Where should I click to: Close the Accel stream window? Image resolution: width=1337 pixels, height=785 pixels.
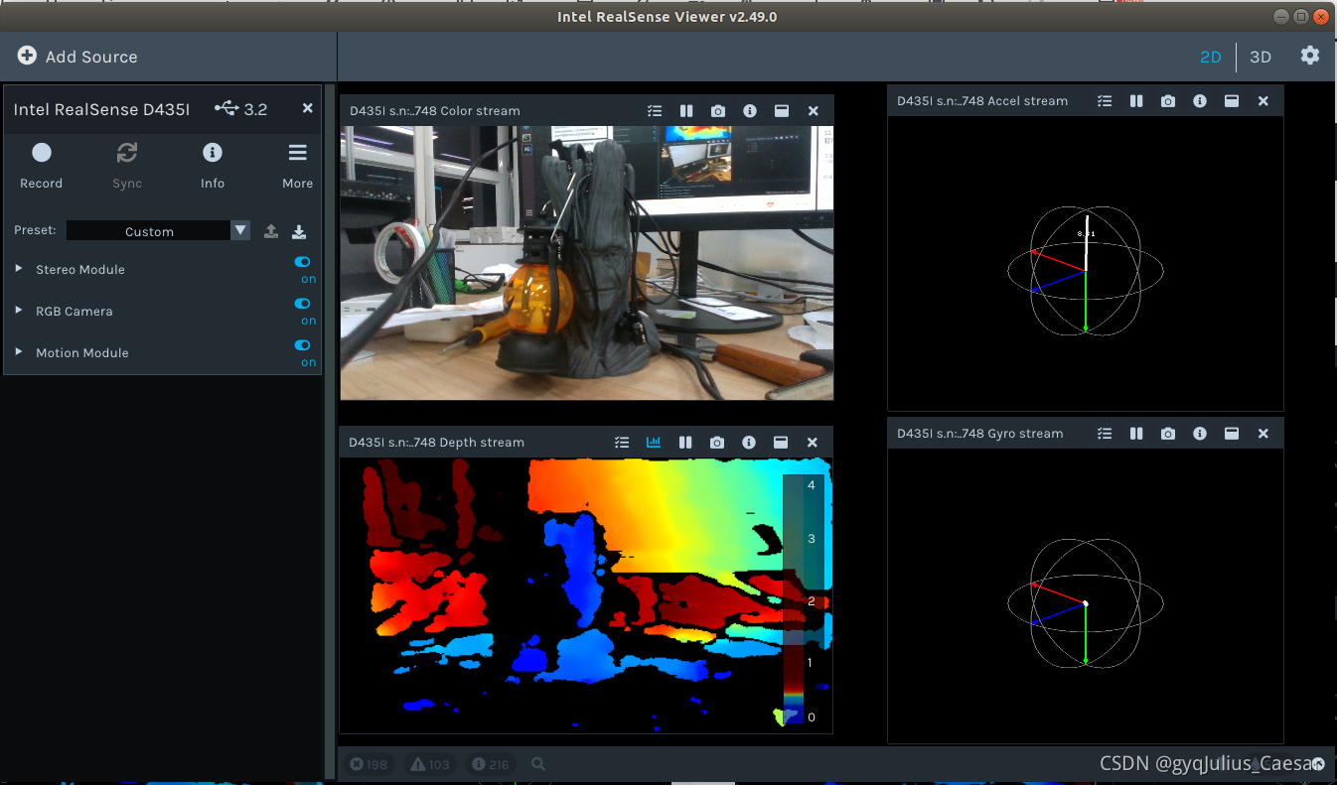(x=1263, y=101)
